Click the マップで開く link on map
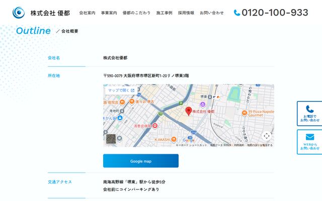 pos(121,90)
